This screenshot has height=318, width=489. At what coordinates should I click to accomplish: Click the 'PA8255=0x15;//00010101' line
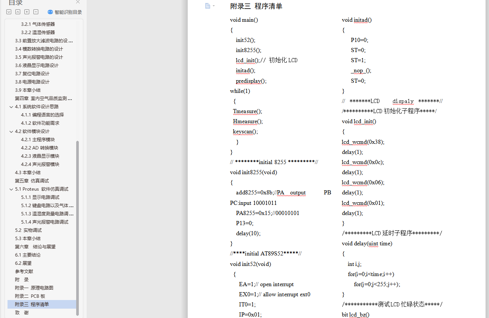(x=268, y=213)
